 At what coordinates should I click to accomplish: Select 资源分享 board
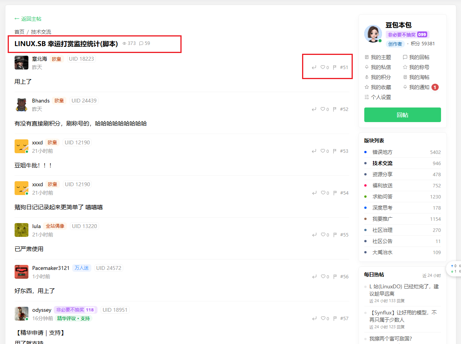(402, 174)
